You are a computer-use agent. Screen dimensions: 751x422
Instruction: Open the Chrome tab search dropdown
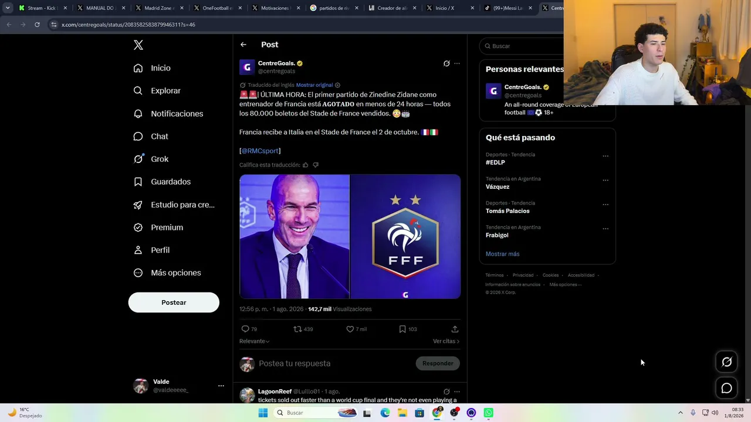[8, 8]
